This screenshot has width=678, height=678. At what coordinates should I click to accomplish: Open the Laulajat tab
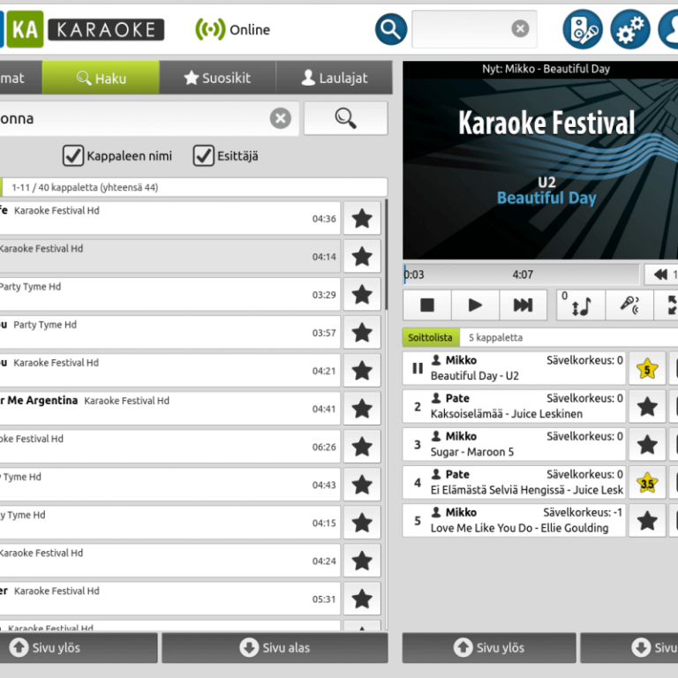pyautogui.click(x=334, y=79)
